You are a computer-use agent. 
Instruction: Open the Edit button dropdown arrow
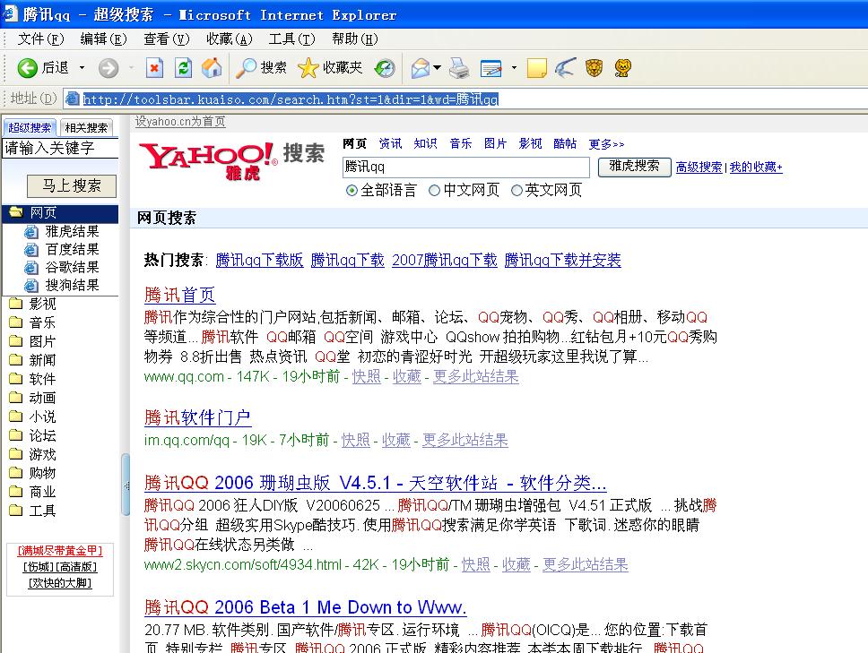coord(514,68)
